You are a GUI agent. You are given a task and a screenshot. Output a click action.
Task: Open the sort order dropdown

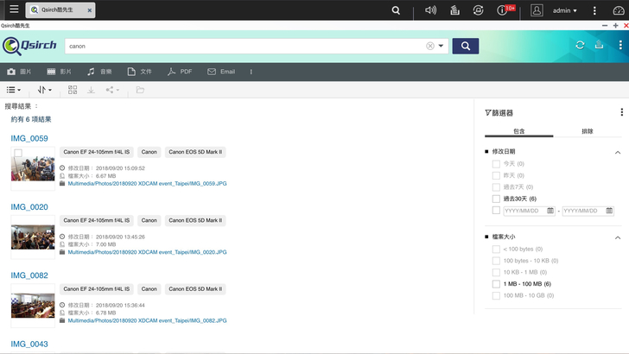click(44, 90)
